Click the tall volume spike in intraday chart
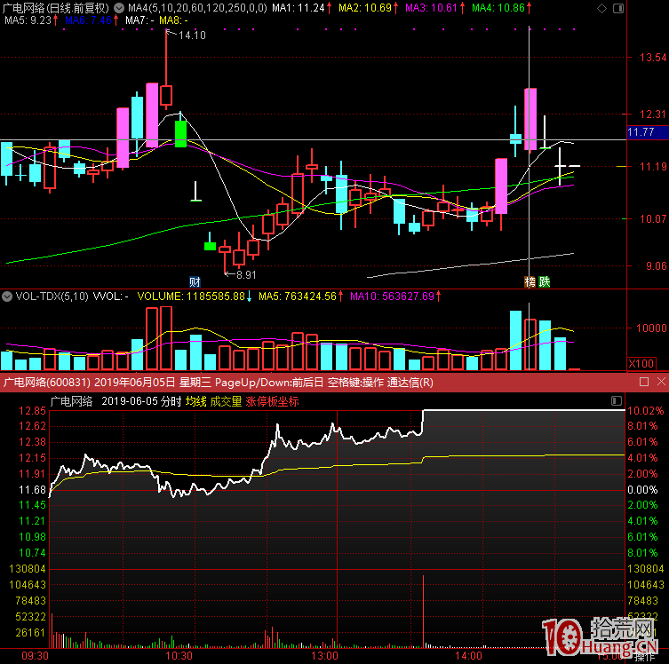 pos(423,611)
